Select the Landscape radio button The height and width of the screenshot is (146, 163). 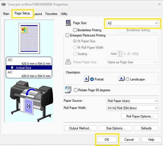tap(127, 79)
